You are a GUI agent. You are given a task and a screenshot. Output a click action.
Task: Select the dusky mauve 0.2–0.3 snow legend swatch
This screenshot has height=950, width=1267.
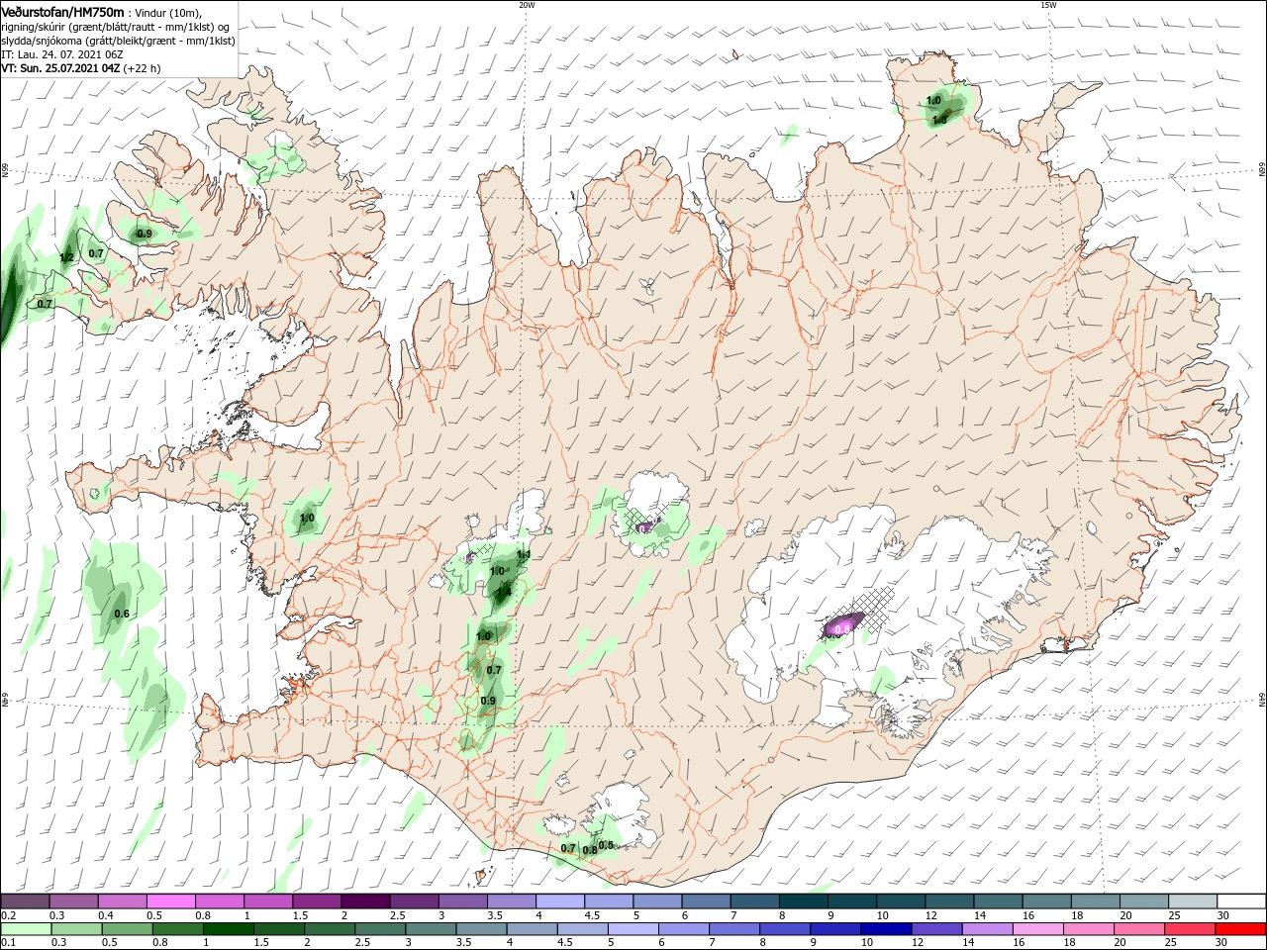click(x=26, y=902)
